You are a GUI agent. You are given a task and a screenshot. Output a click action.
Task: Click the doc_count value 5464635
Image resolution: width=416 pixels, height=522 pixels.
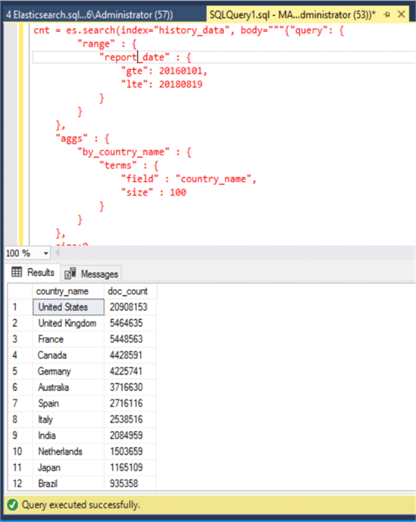(x=130, y=323)
